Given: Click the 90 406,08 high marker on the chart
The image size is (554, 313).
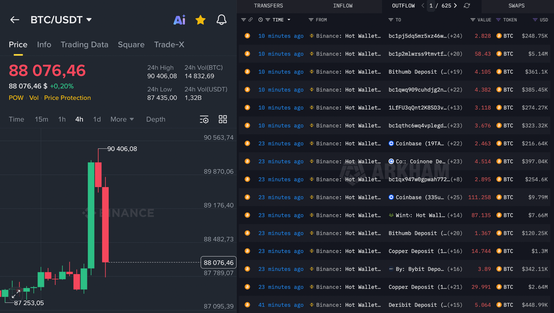Looking at the screenshot, I should pos(122,149).
